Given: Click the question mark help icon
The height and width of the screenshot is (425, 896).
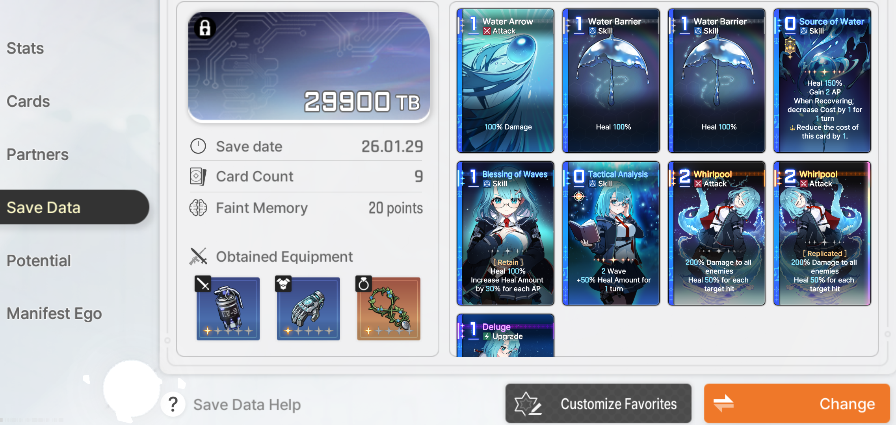Looking at the screenshot, I should 173,404.
